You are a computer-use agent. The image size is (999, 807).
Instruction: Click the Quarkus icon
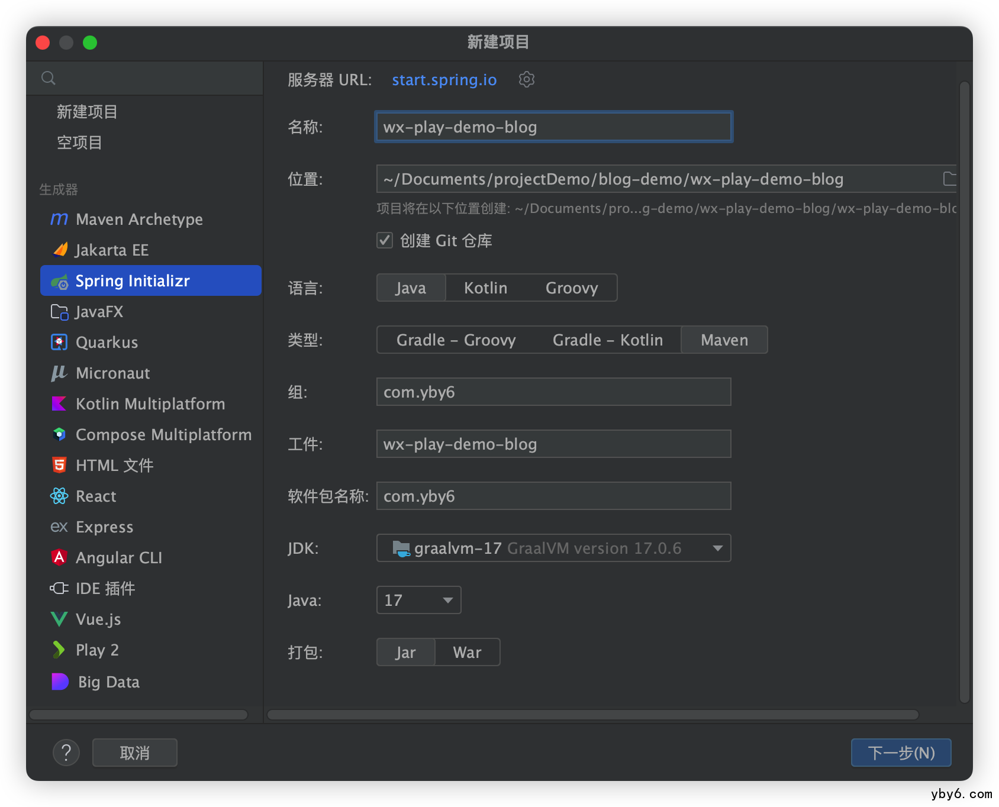coord(59,343)
